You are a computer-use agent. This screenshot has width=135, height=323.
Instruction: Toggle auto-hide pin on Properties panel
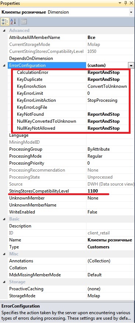126,3
